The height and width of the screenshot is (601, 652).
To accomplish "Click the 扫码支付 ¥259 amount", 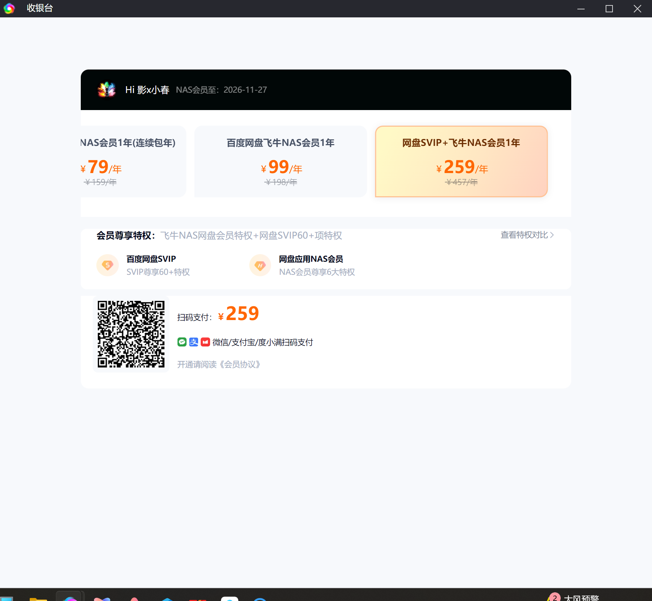I will pyautogui.click(x=239, y=314).
